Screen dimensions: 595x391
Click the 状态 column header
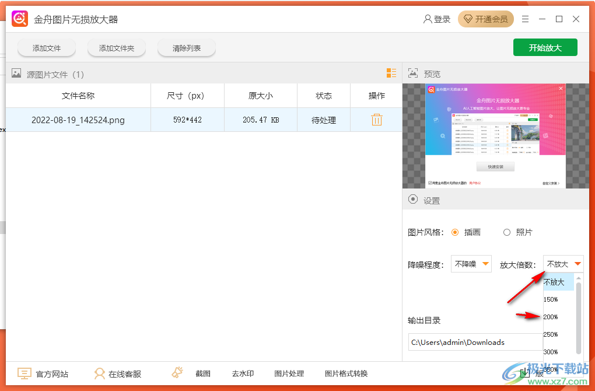(x=324, y=96)
